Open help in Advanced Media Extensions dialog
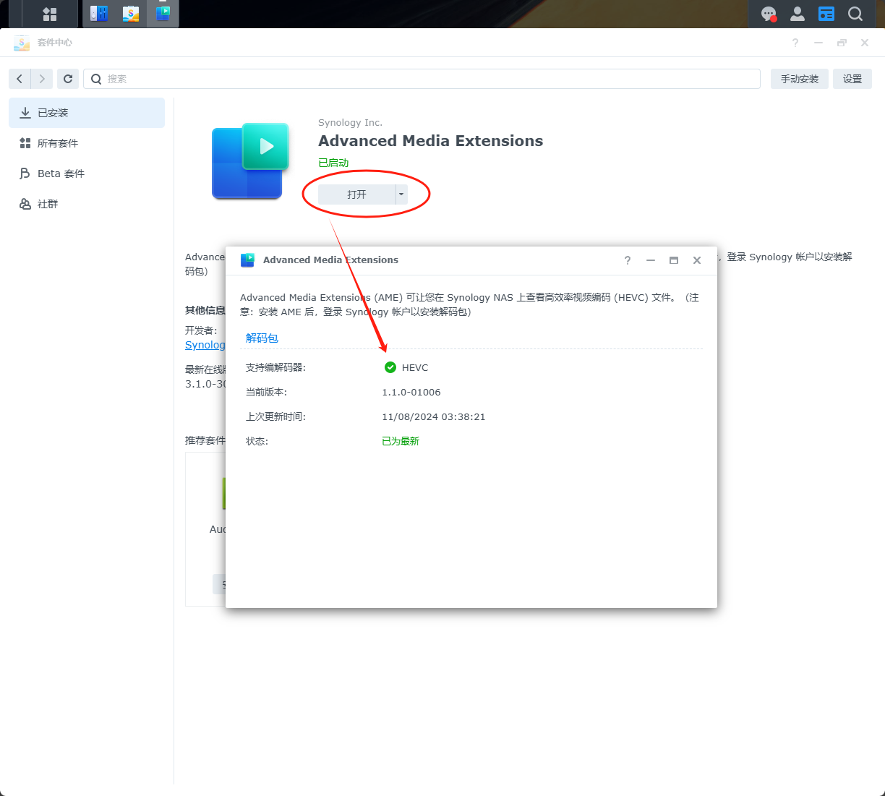Viewport: 885px width, 796px height. click(x=628, y=260)
